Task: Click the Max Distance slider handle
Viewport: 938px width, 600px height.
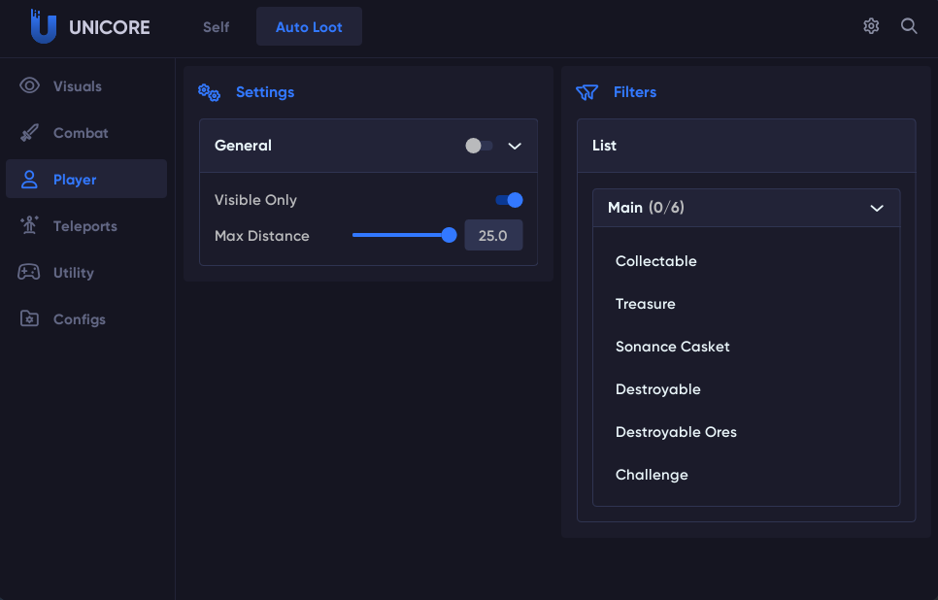Action: [x=449, y=235]
